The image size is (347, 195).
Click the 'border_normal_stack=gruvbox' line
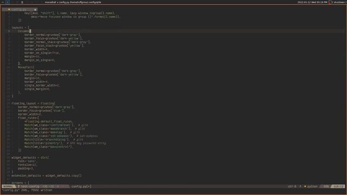click(x=58, y=42)
